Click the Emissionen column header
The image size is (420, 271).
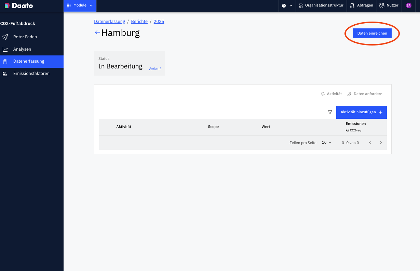(356, 127)
